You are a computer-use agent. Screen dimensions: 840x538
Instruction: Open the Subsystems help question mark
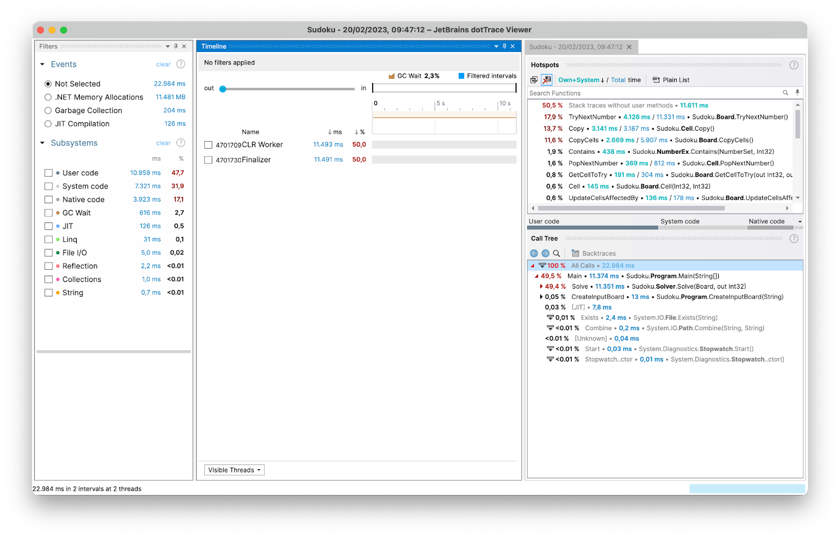coord(181,143)
